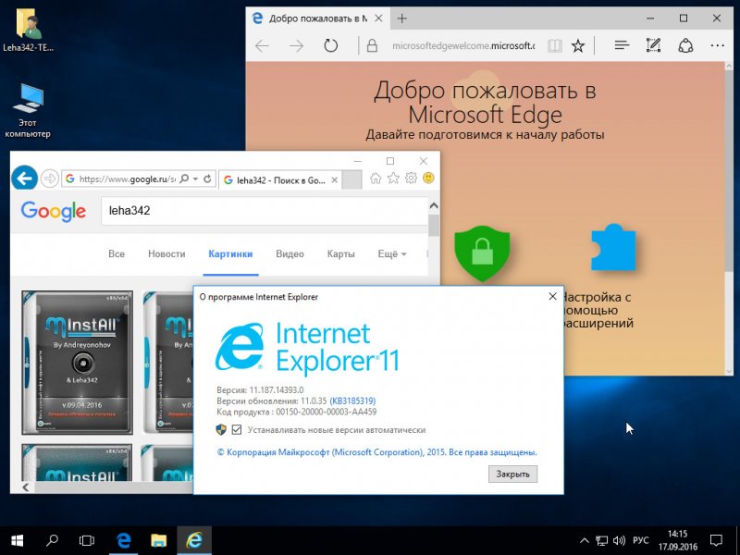The image size is (740, 555).
Task: Close the About Internet Explorer dialog
Action: click(x=552, y=296)
